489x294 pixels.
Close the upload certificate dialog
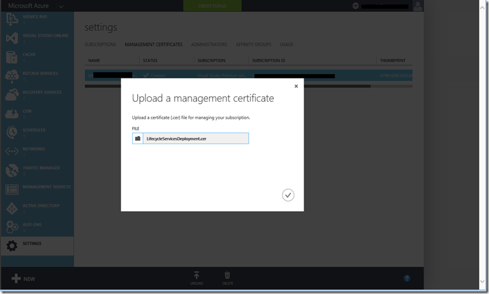coord(296,86)
